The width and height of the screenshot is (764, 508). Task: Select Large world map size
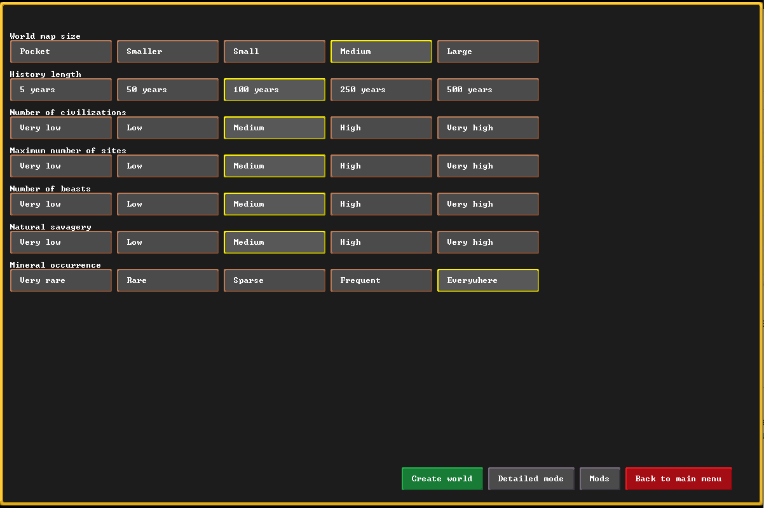pyautogui.click(x=488, y=51)
